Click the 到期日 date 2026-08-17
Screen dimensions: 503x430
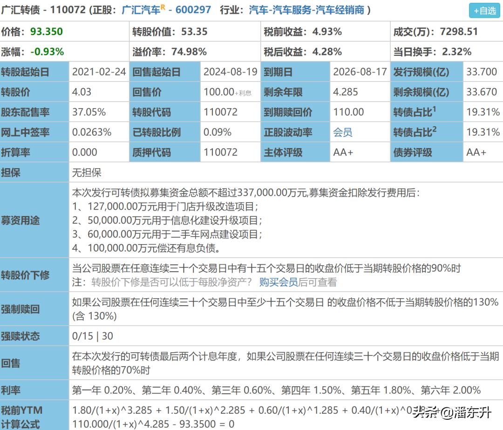(x=360, y=72)
